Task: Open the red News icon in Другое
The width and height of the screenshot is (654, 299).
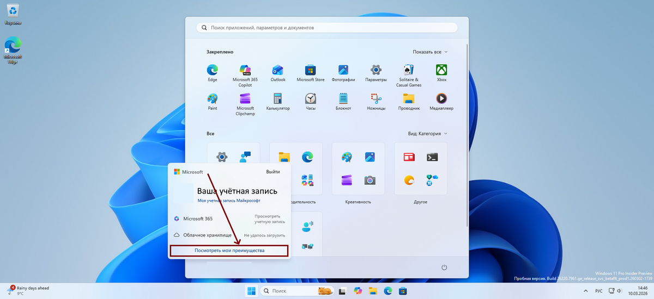Action: click(409, 157)
